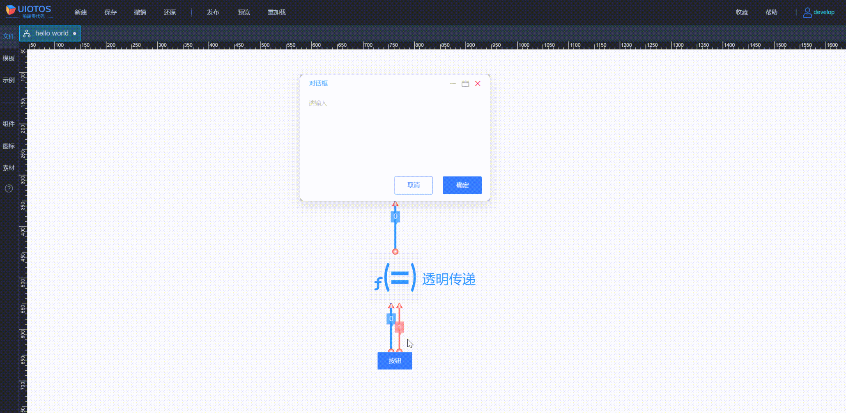This screenshot has width=846, height=413.
Task: Open the 示例 (Examples) sidebar panel
Action: [x=9, y=80]
